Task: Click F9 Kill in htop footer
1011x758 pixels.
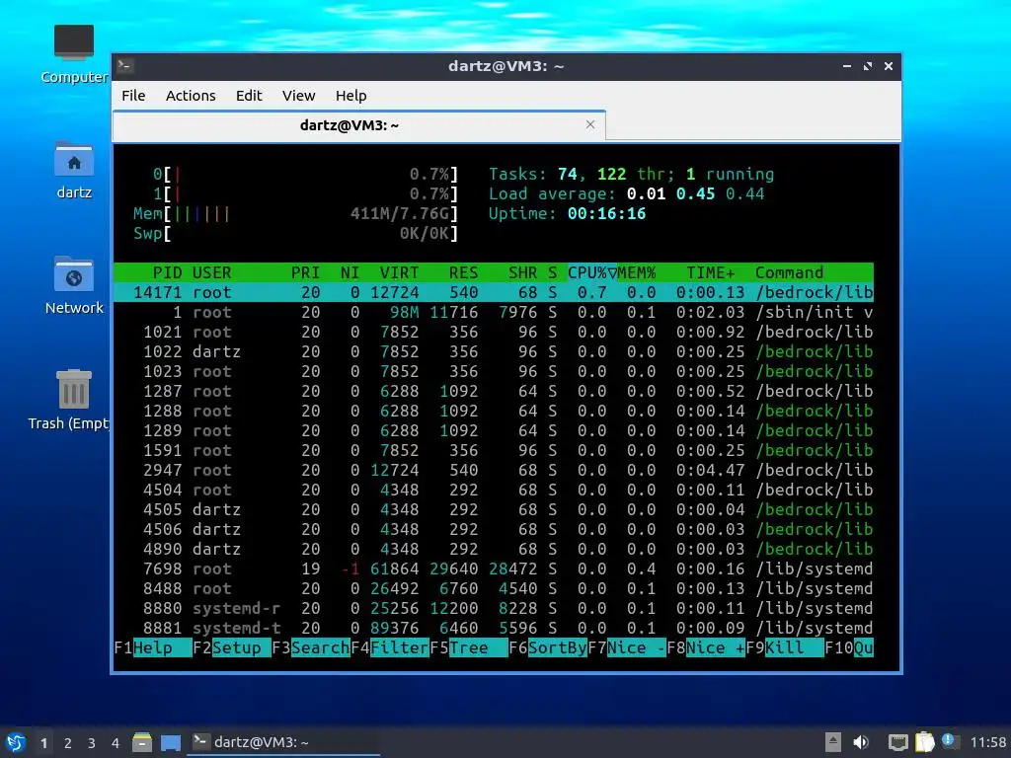Action: pos(785,647)
